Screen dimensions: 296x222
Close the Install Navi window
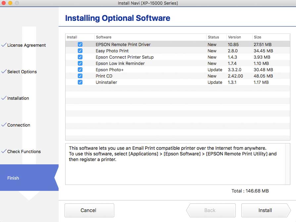pos(3,3)
